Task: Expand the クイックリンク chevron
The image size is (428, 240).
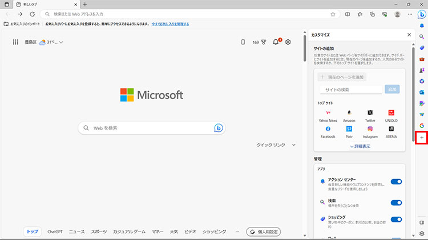Action: [x=294, y=145]
